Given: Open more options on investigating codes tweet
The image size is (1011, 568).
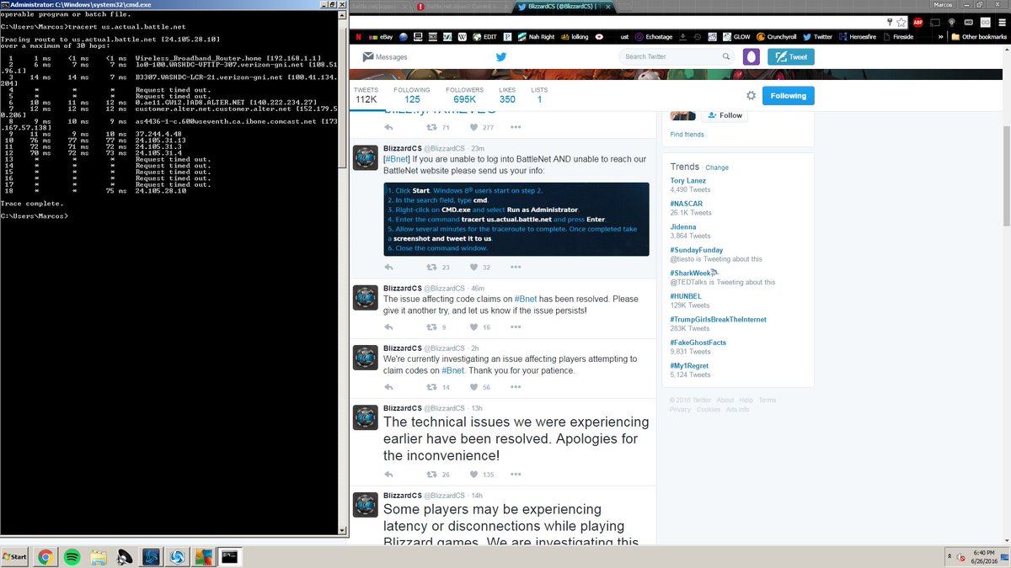Looking at the screenshot, I should click(x=515, y=387).
